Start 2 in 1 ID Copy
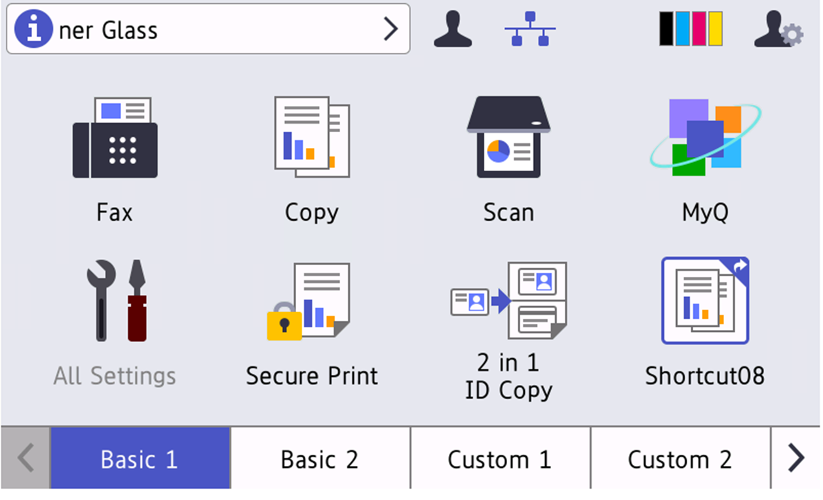Viewport: 823px width, 500px height. tap(508, 301)
